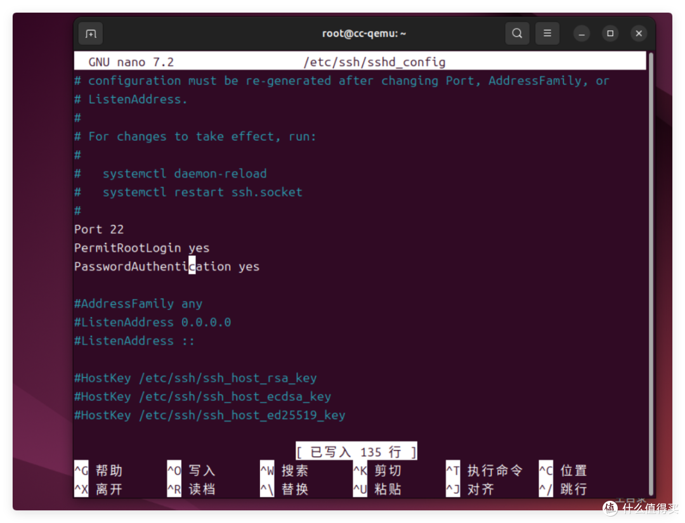This screenshot has width=685, height=523.
Task: Click the ssh_host_ecdsa_key HostKey line
Action: point(203,396)
